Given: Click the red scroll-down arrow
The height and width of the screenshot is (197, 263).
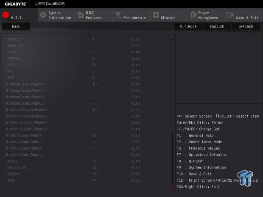Looking at the screenshot, I should 172,187.
